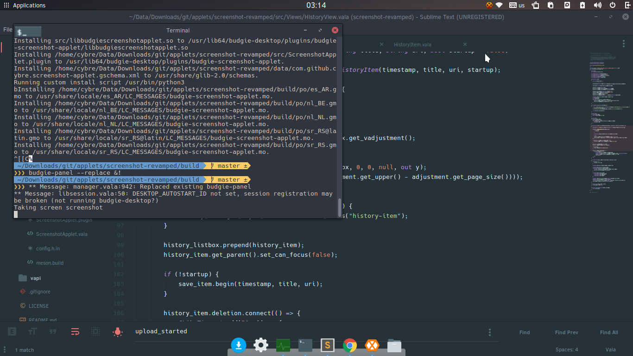633x356 pixels.
Task: Close the tab left of HistoryItem.vala
Action: [381, 44]
